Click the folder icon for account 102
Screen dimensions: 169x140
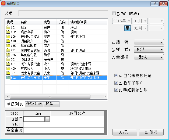(x=8, y=32)
